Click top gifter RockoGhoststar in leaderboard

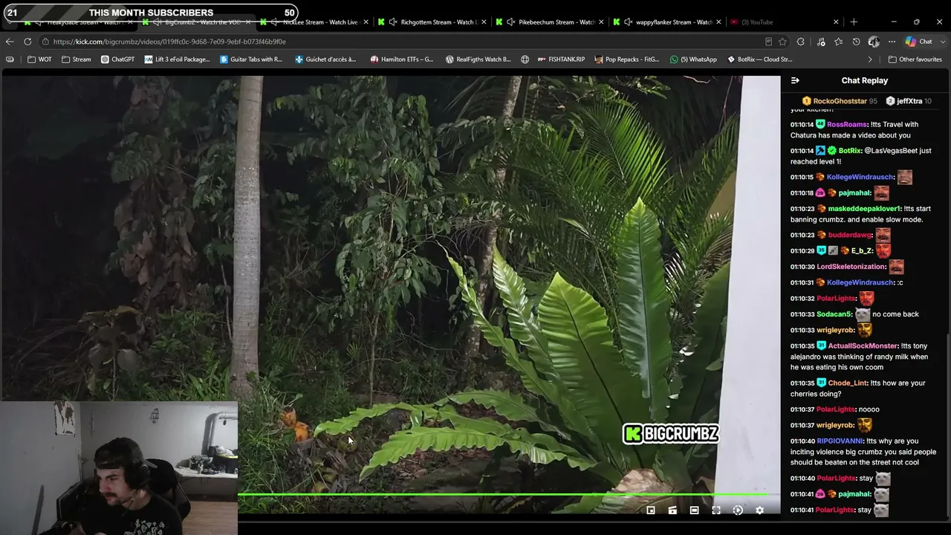point(840,101)
